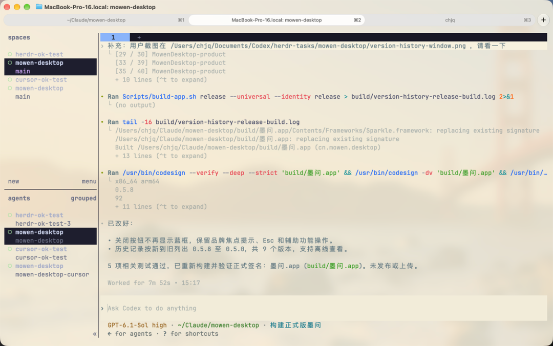This screenshot has height=346, width=553.
Task: Click the '? for shortcuts' hint
Action: [x=191, y=334]
